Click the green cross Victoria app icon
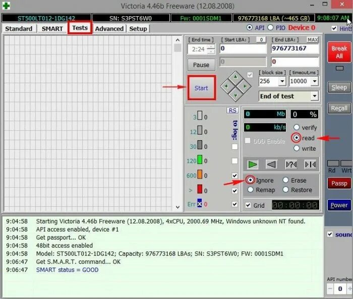The width and height of the screenshot is (353, 299). pos(6,6)
